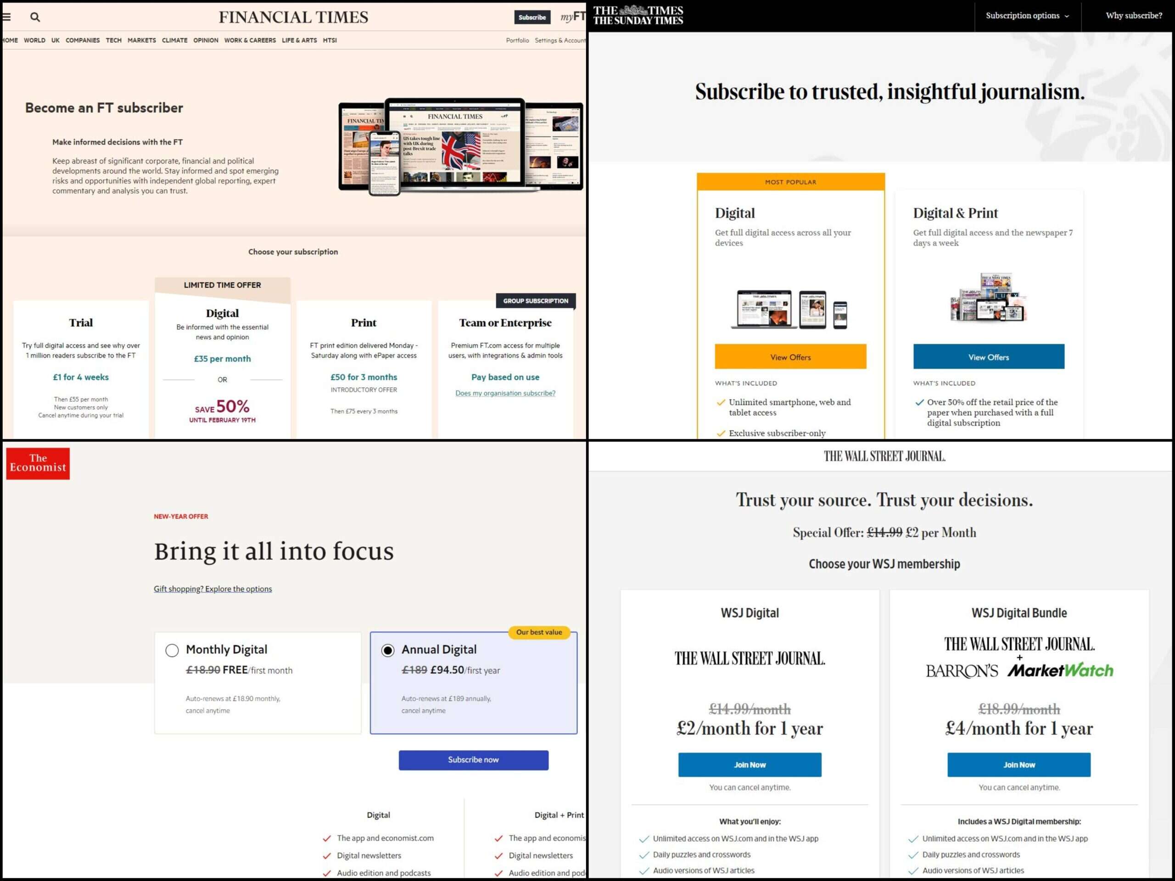Select the Monthly Digital radio button
Viewport: 1175px width, 881px height.
tap(171, 650)
